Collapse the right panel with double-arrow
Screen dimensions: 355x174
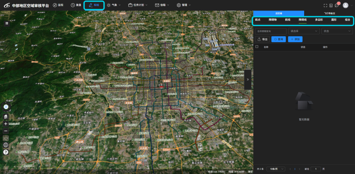pos(248,79)
